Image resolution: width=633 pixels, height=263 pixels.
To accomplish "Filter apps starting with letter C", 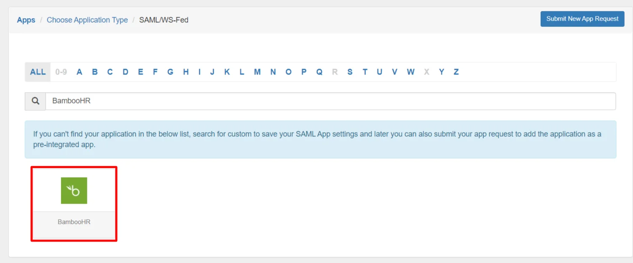I will (110, 72).
